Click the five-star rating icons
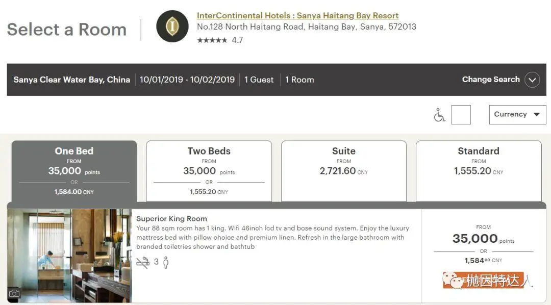The image size is (551, 305). [212, 40]
